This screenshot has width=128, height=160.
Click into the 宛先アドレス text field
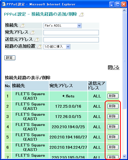(x=71, y=33)
